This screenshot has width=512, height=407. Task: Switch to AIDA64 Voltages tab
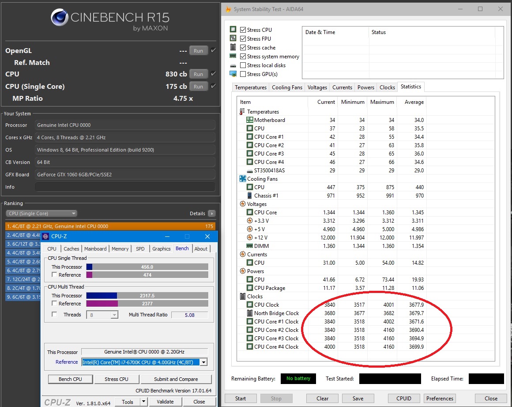pos(317,87)
